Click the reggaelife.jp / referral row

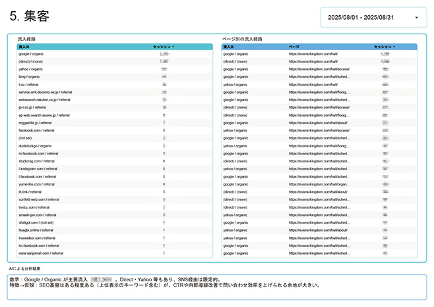36,123
